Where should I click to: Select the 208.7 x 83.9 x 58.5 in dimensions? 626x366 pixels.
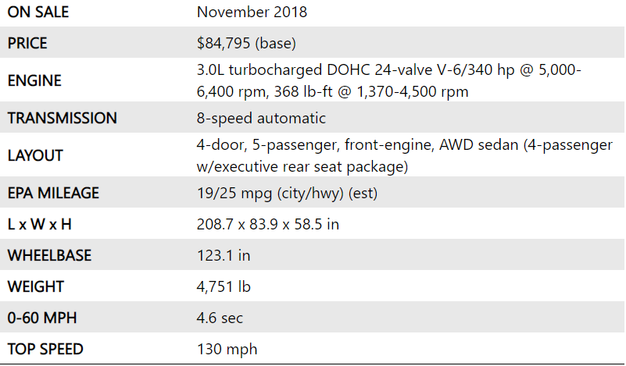coord(268,225)
